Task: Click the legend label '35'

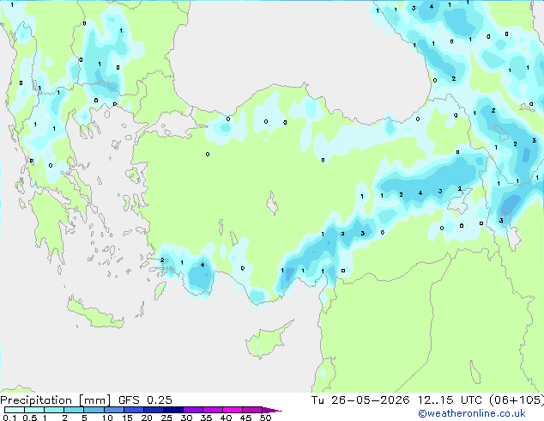Action: (206, 418)
